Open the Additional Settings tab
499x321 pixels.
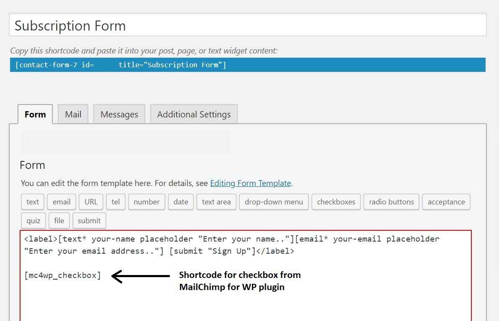pos(194,114)
